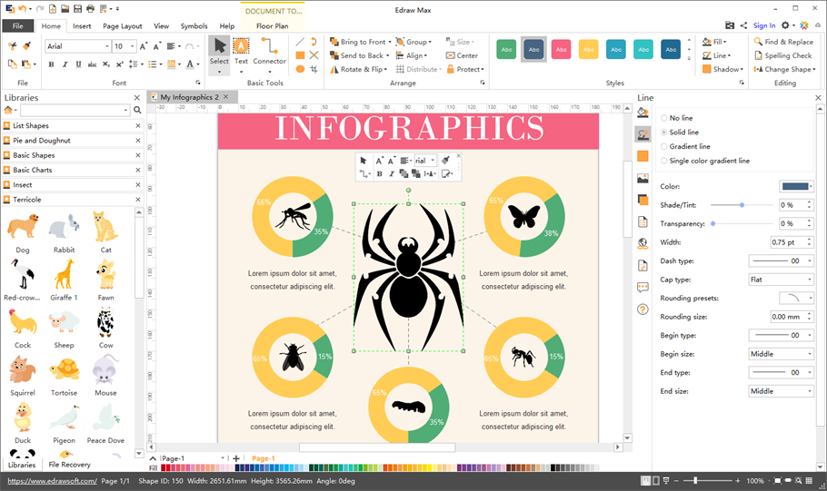Screen dimensions: 827x491
Task: Adjust the Transparency slider
Action: point(713,223)
